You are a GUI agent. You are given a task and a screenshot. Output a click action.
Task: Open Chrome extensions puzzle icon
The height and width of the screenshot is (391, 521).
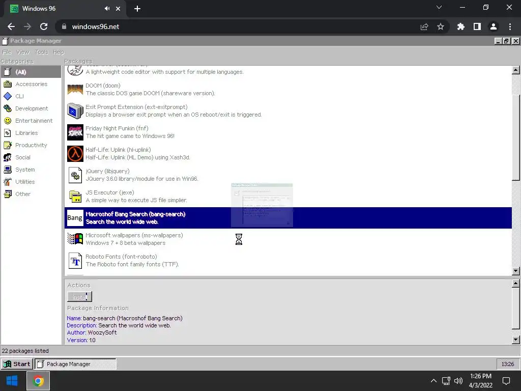[460, 26]
